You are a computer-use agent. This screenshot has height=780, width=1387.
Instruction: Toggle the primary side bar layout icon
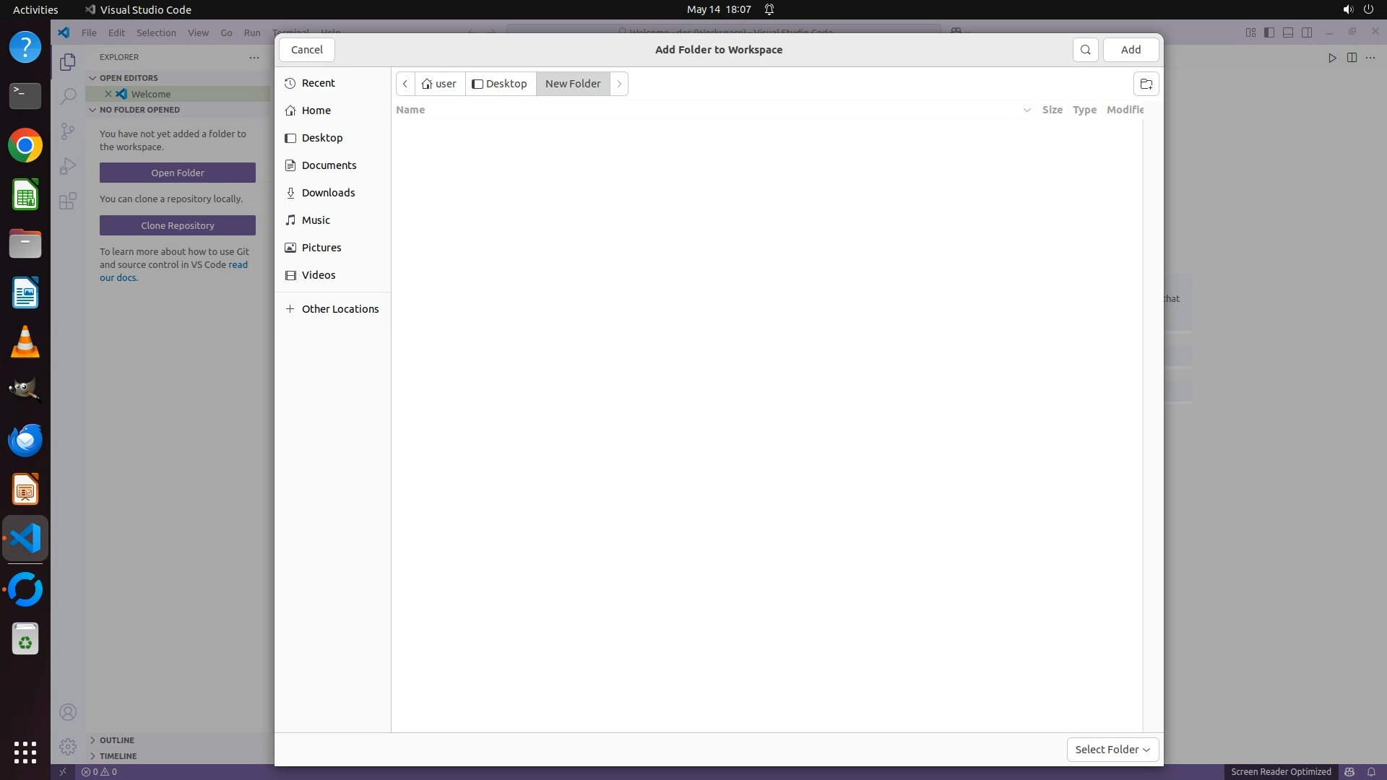[1269, 32]
